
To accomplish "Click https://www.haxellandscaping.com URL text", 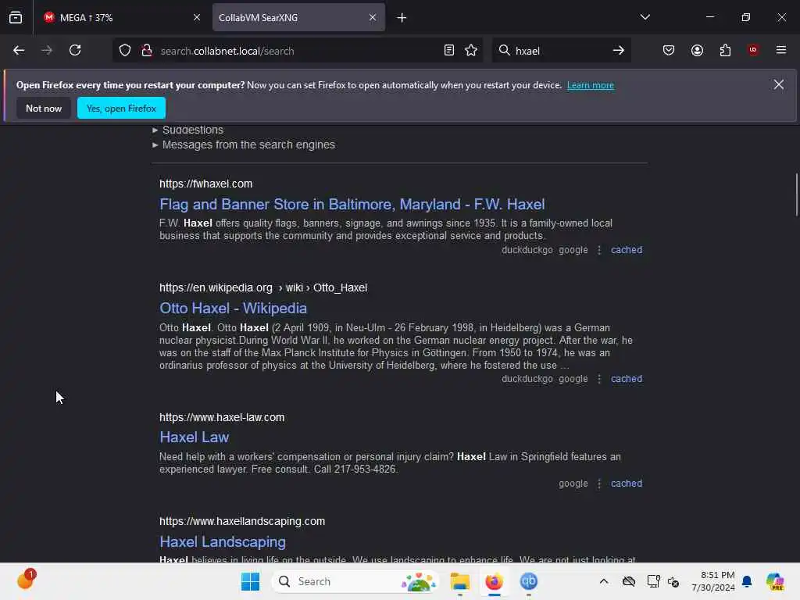I will pos(242,521).
